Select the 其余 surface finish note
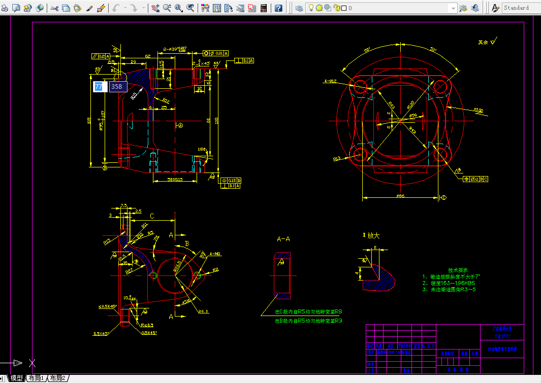The height and width of the screenshot is (383, 541). [483, 43]
